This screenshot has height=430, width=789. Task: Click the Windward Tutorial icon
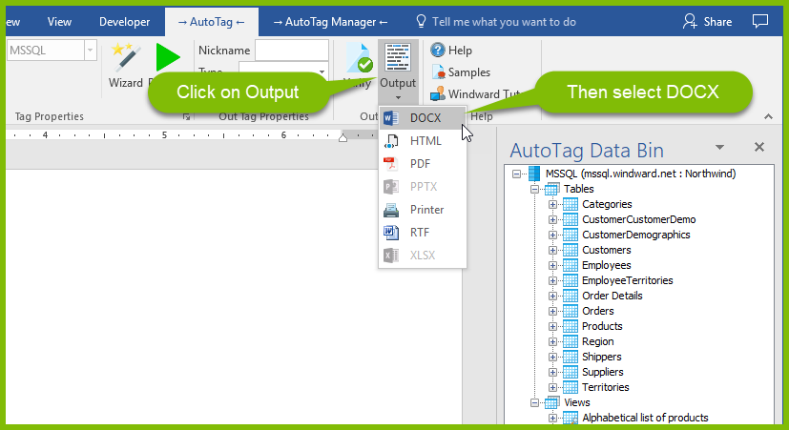(437, 93)
